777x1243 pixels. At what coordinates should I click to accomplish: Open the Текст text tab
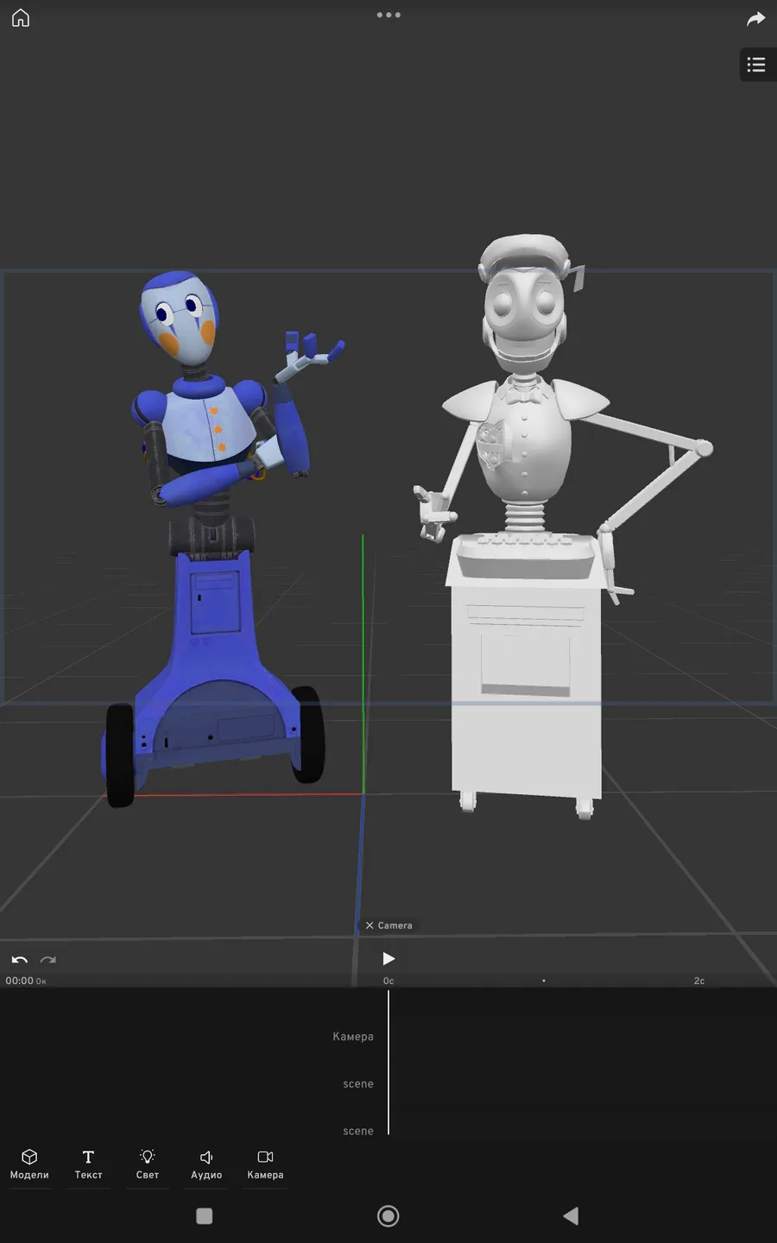tap(88, 1164)
